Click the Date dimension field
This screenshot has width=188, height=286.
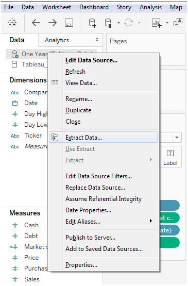click(x=31, y=103)
